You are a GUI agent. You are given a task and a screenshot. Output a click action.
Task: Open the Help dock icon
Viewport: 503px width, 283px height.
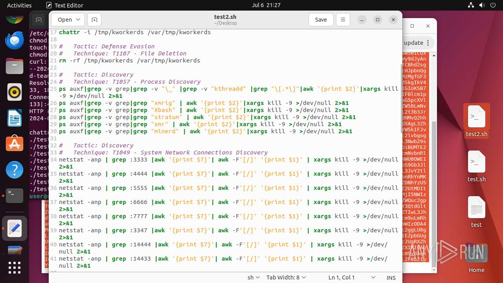(x=15, y=170)
